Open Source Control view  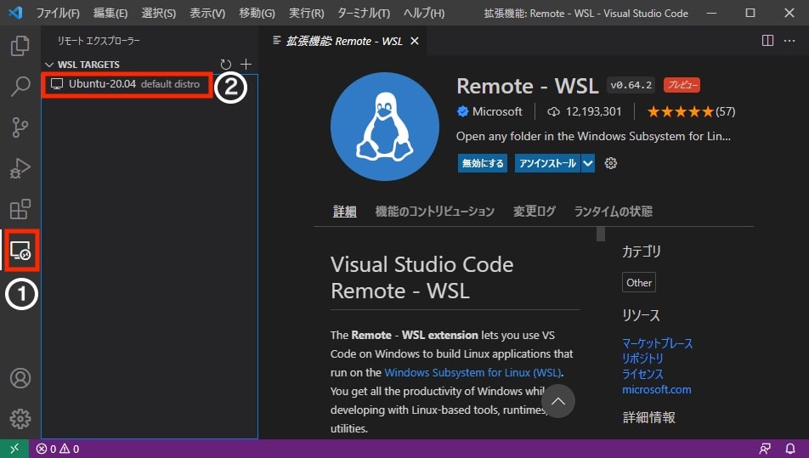click(20, 127)
